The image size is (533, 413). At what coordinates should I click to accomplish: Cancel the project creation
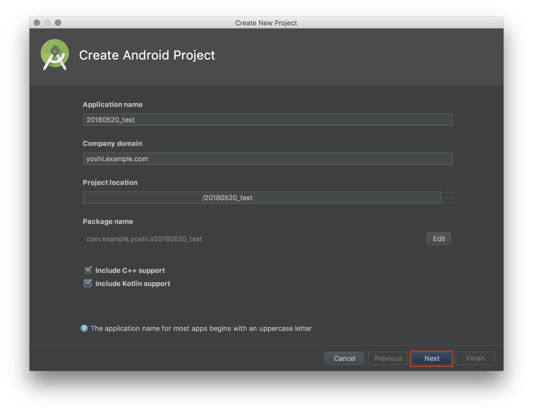(344, 358)
